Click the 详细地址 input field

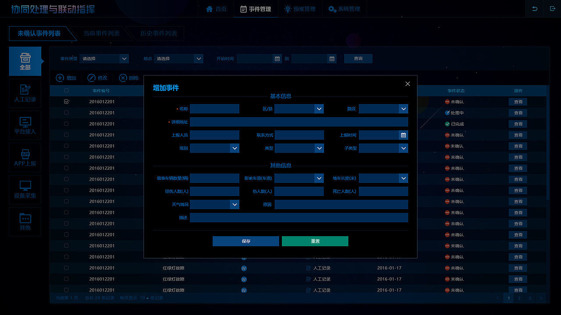pos(299,122)
